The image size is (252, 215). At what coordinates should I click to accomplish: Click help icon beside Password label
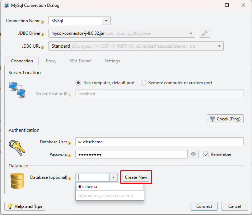(x=69, y=156)
